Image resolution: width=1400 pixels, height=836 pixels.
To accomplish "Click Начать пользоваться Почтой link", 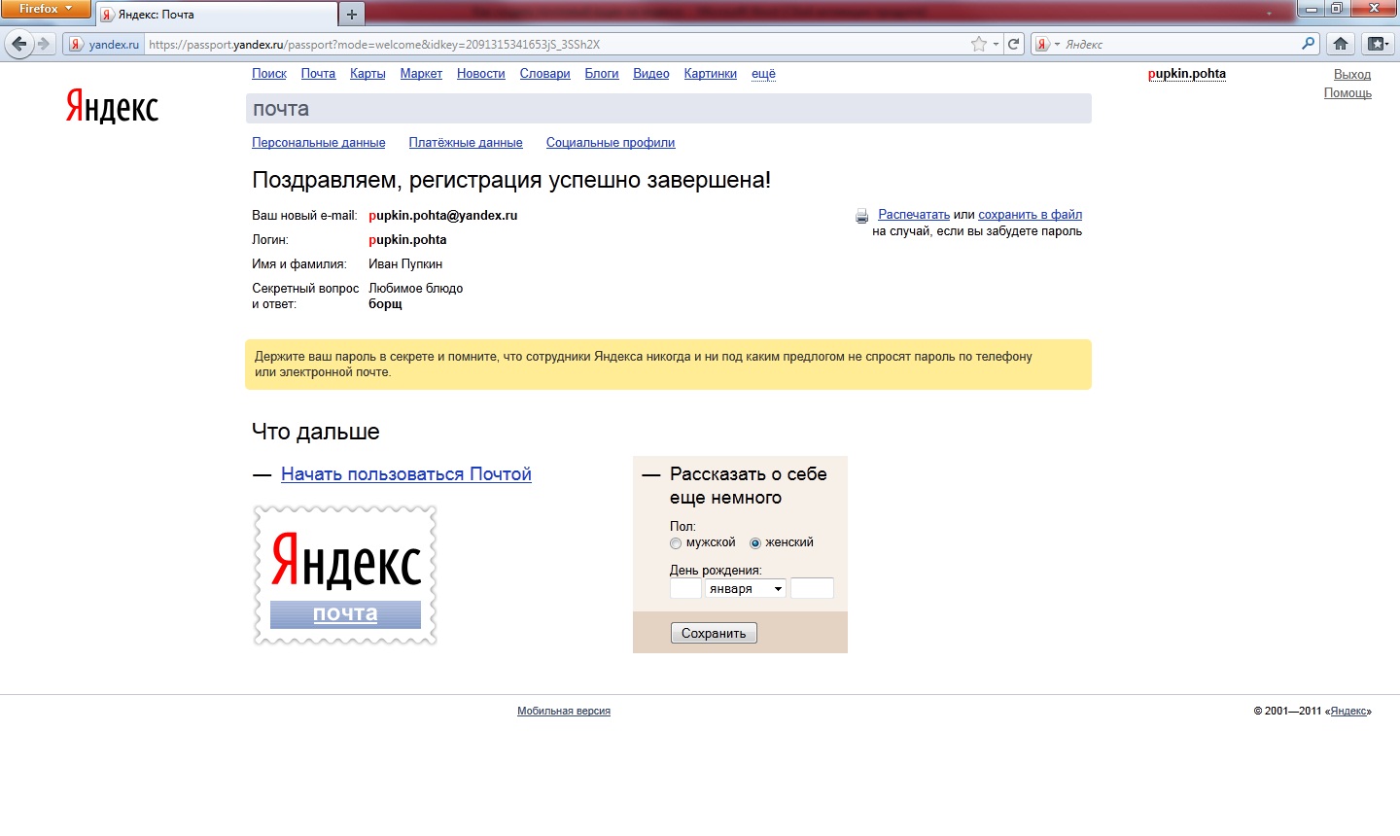I will click(406, 474).
